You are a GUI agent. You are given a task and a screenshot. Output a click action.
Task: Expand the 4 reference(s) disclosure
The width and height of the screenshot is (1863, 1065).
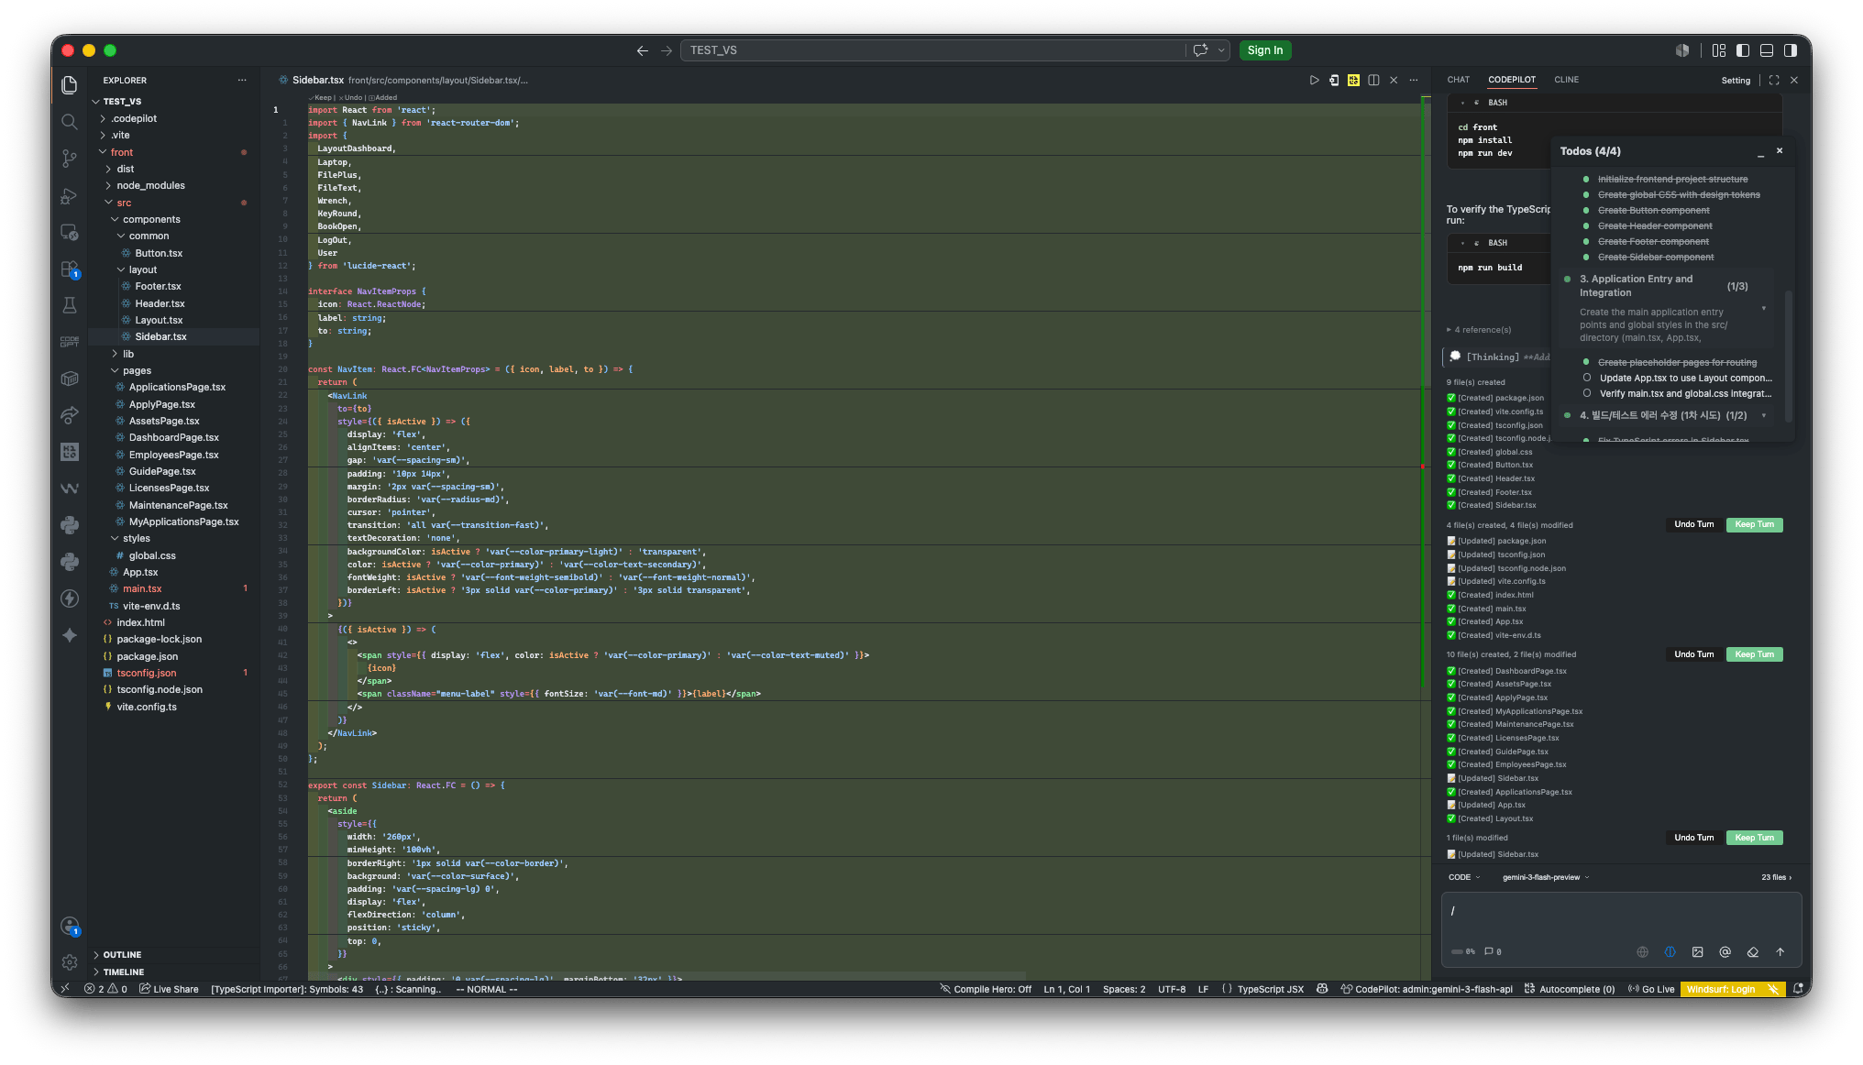(1479, 330)
